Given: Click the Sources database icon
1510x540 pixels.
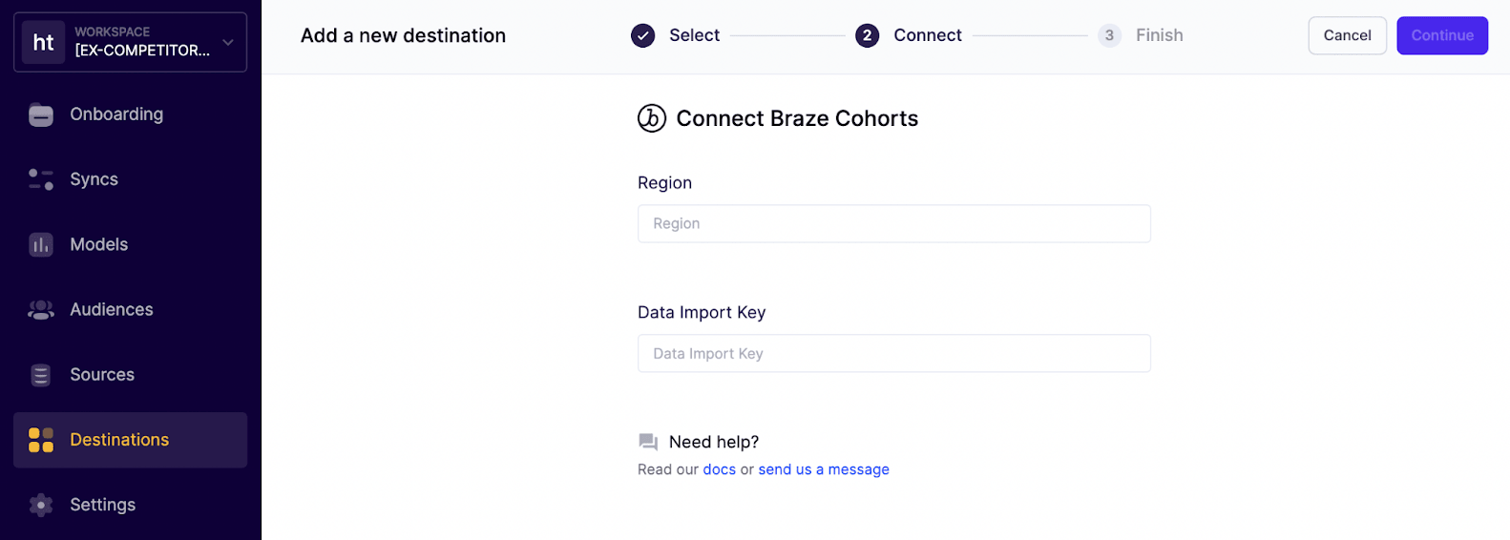Looking at the screenshot, I should pyautogui.click(x=41, y=375).
